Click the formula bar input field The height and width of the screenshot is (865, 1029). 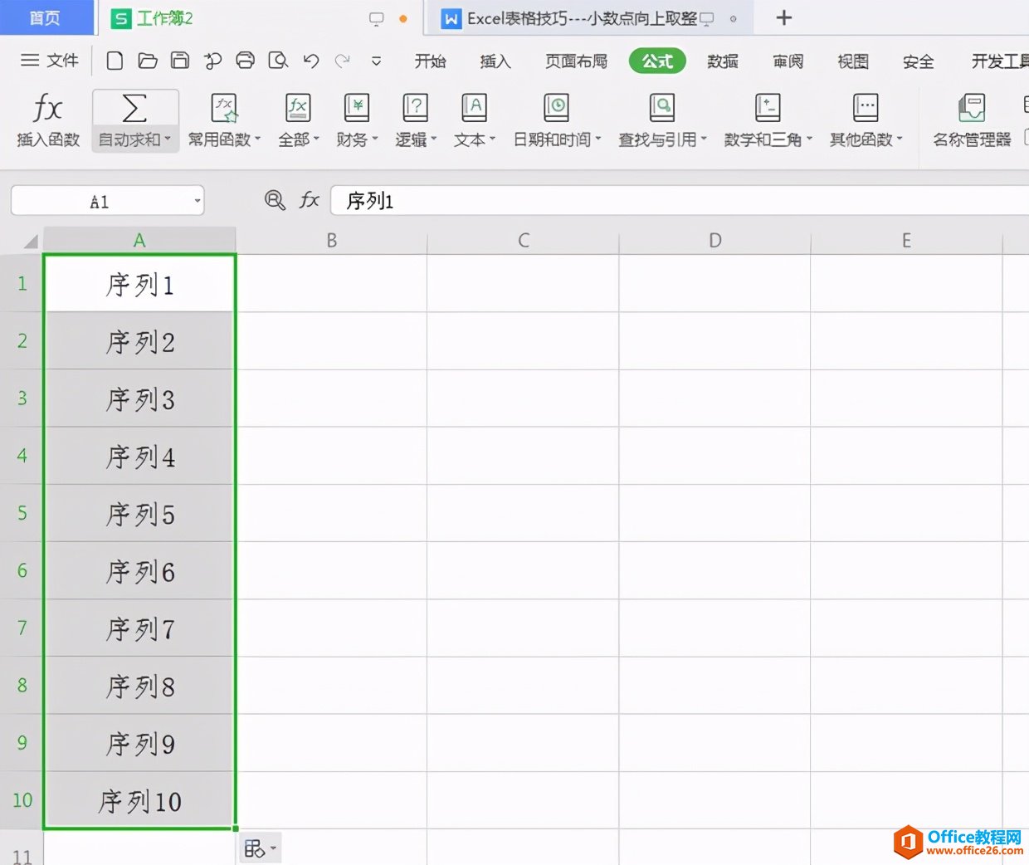[x=679, y=200]
